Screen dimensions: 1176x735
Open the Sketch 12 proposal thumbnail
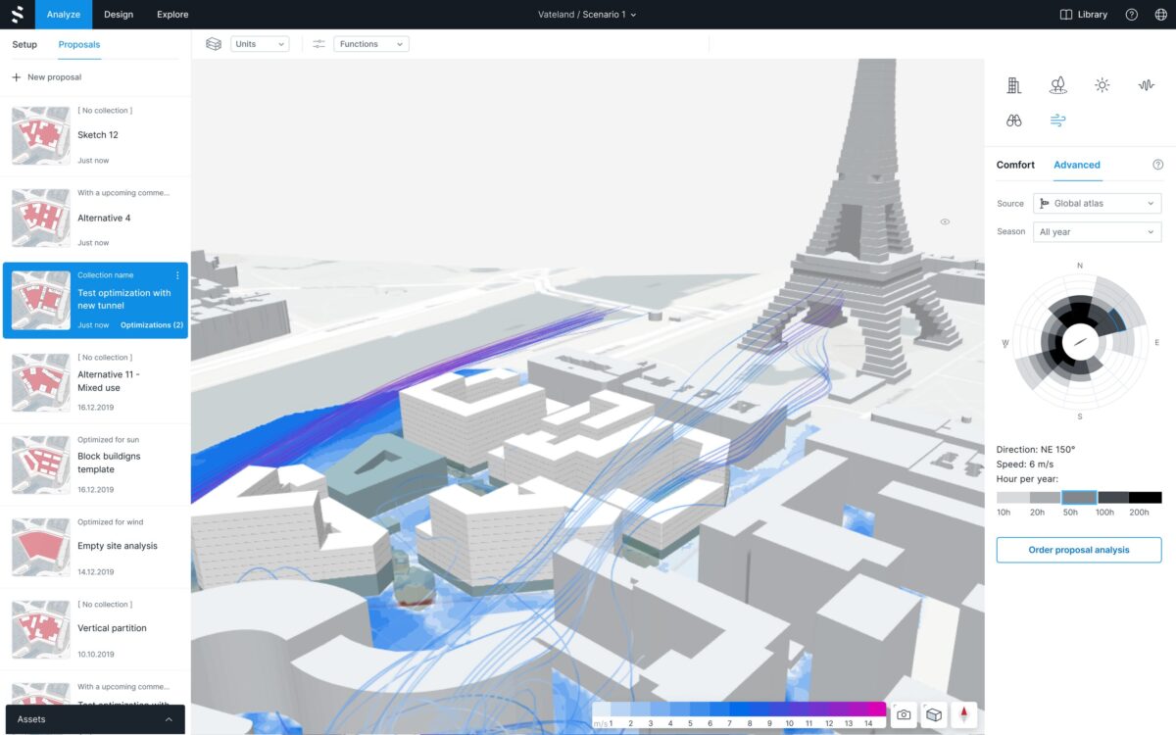pos(40,135)
